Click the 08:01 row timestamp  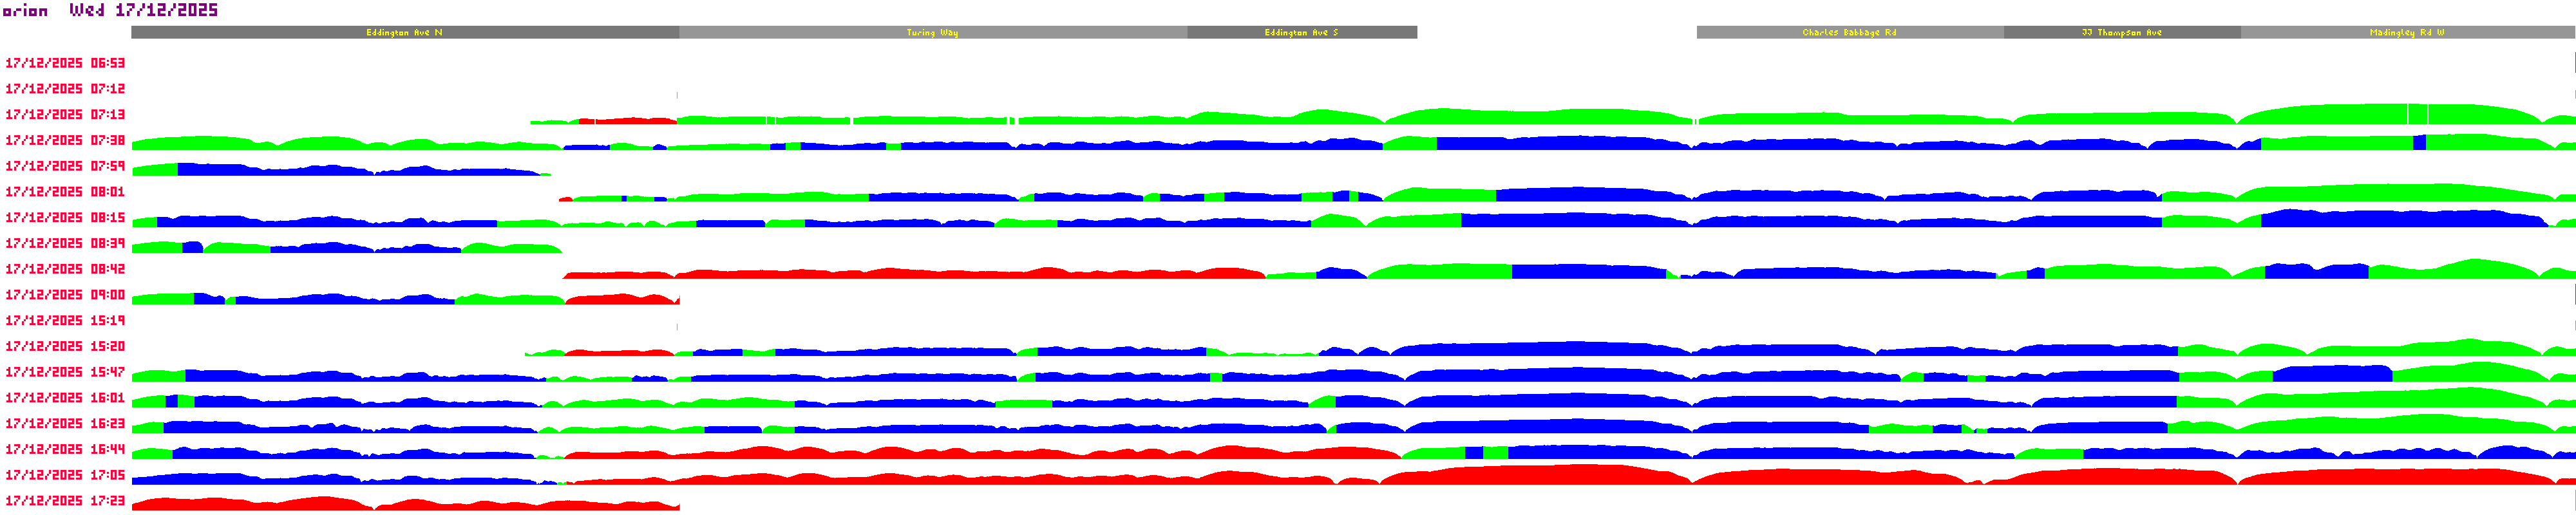[x=65, y=192]
